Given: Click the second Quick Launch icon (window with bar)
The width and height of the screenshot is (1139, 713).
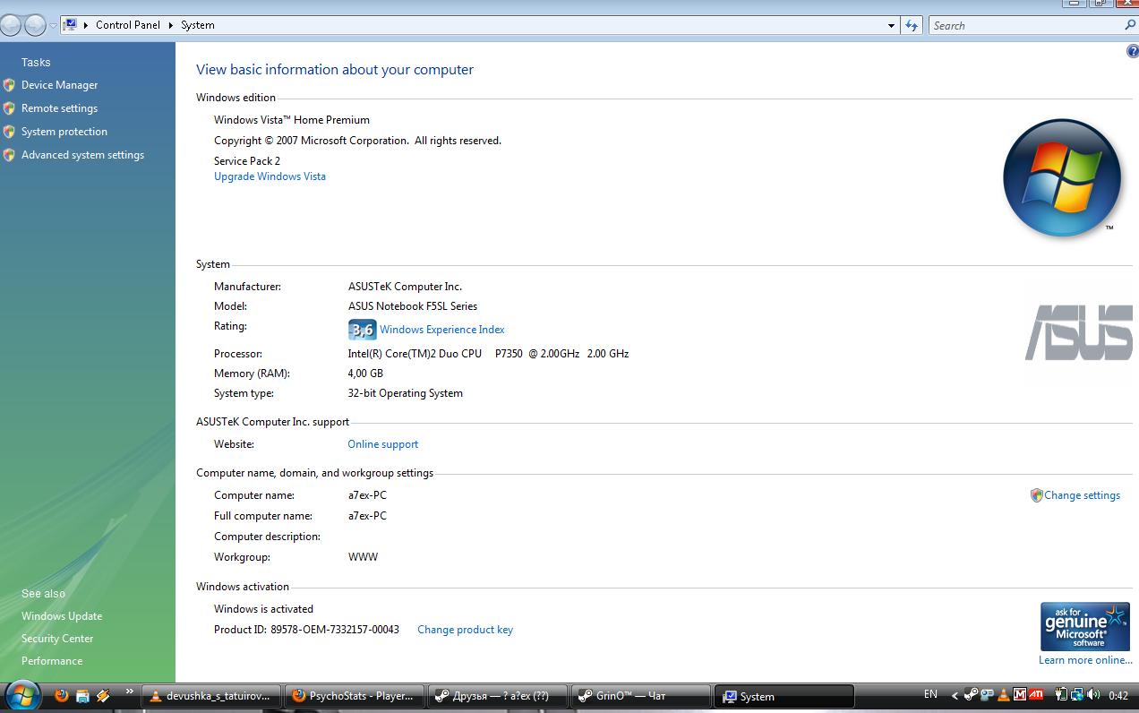Looking at the screenshot, I should (82, 696).
